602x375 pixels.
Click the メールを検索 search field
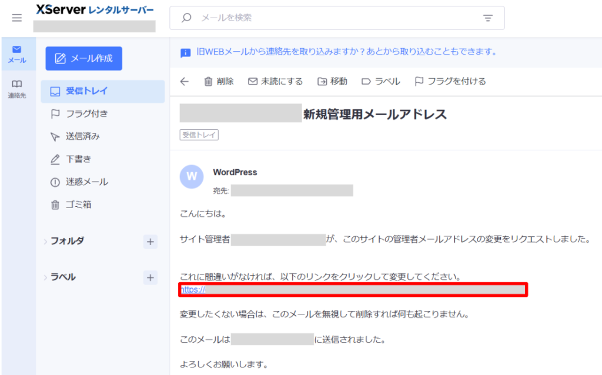[x=329, y=18]
